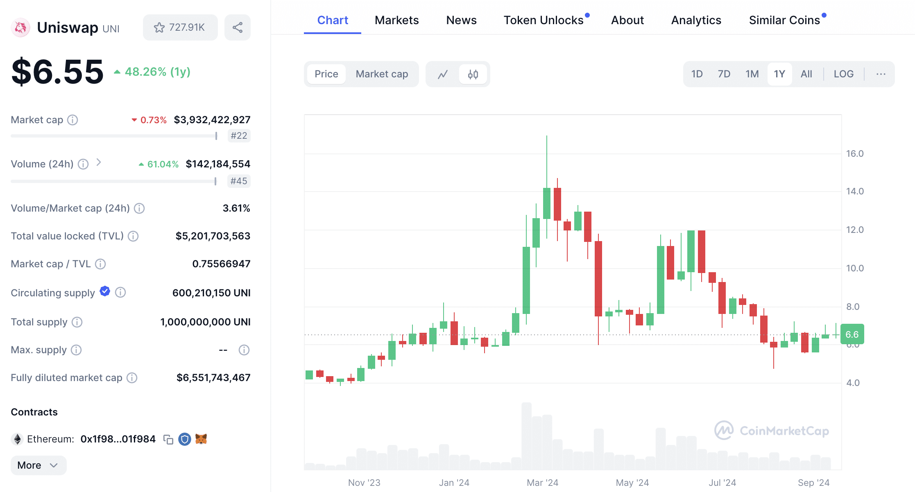The height and width of the screenshot is (492, 915).
Task: Click the #22 market cap rank badge
Action: [x=239, y=136]
